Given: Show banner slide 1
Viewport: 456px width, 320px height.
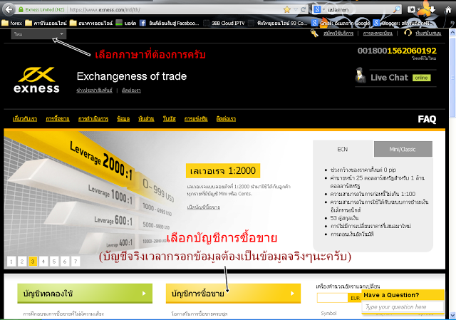Looking at the screenshot, I should click(x=11, y=262).
